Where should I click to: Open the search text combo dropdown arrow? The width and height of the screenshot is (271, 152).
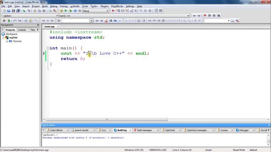(91, 21)
